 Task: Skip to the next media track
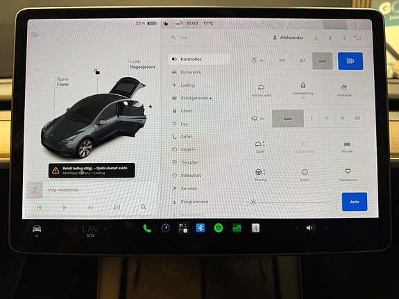(91, 207)
